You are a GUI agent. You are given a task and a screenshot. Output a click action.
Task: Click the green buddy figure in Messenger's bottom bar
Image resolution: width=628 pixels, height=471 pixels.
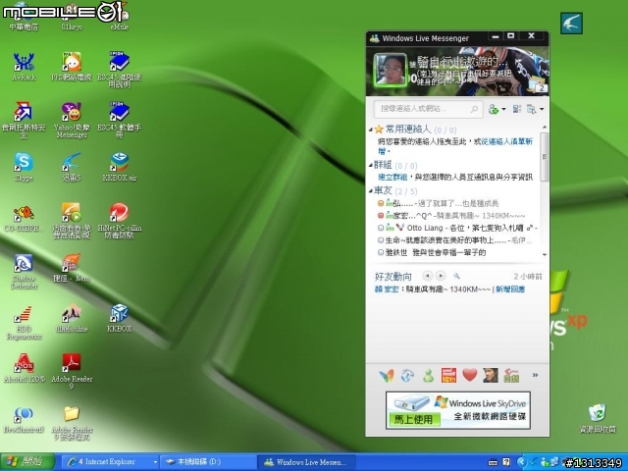[428, 376]
